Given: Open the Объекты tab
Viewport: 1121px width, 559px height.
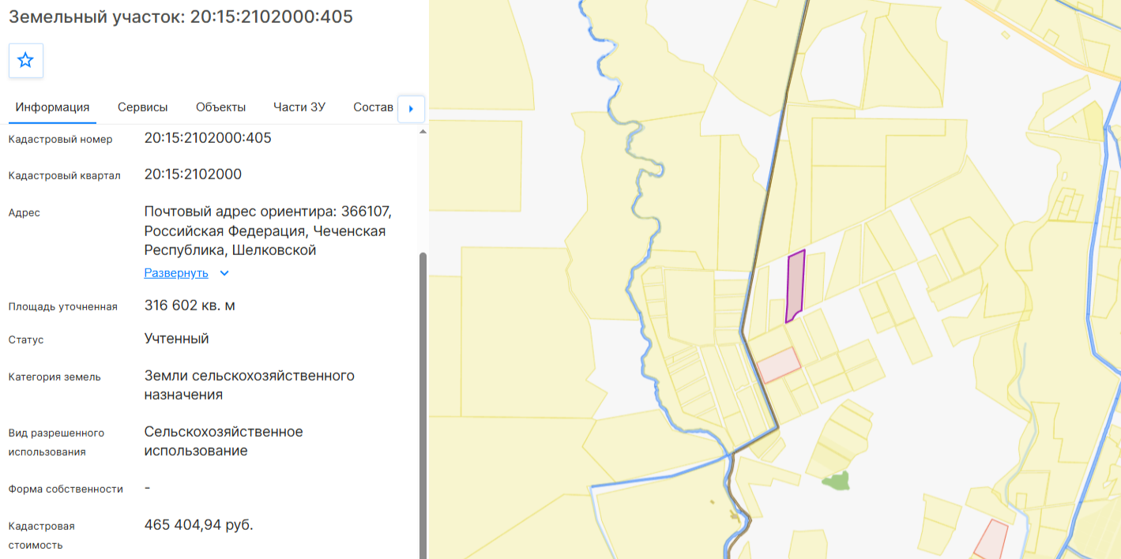Looking at the screenshot, I should 220,107.
